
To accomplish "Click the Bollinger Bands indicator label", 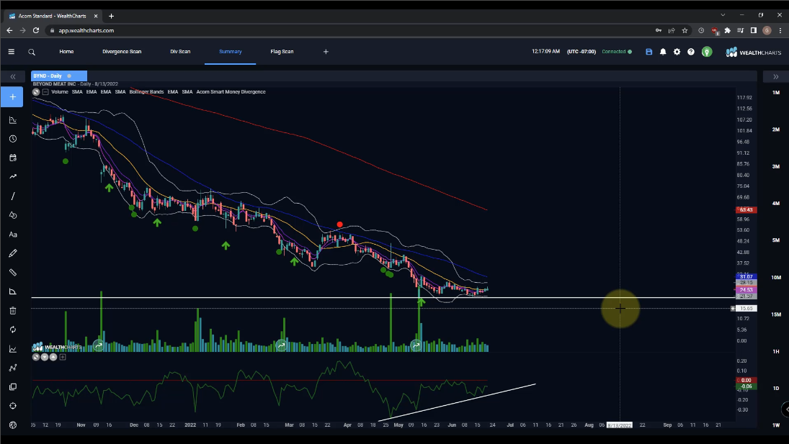I will tap(146, 92).
